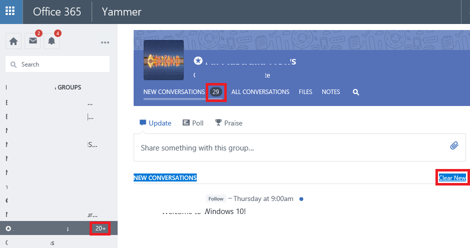Click the GROUPS section header
The image size is (470, 248).
[x=69, y=87]
